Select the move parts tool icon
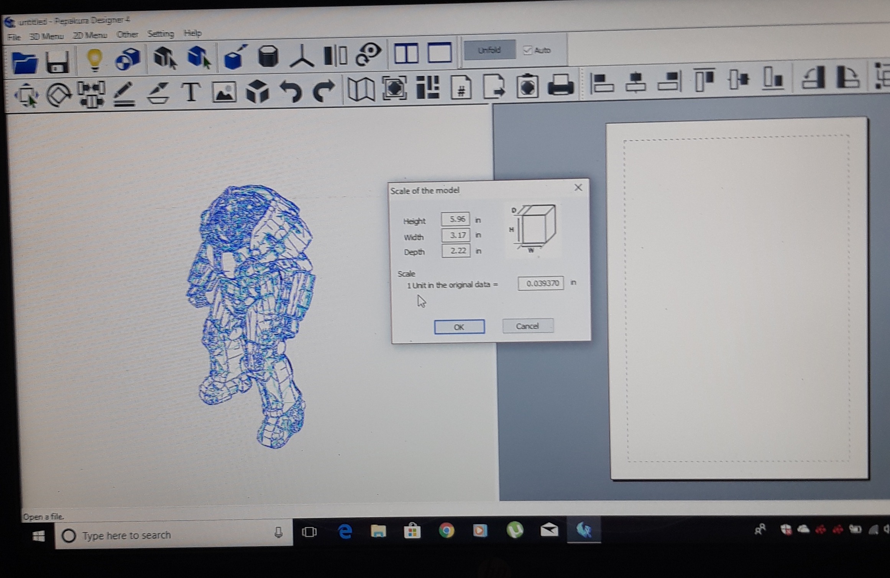The height and width of the screenshot is (578, 890). point(26,95)
